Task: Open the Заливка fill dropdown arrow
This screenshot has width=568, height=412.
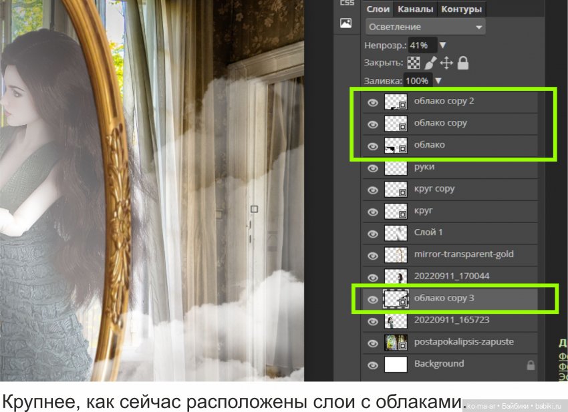Action: [x=438, y=80]
